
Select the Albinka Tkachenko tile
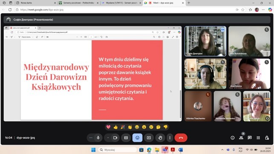(198, 106)
